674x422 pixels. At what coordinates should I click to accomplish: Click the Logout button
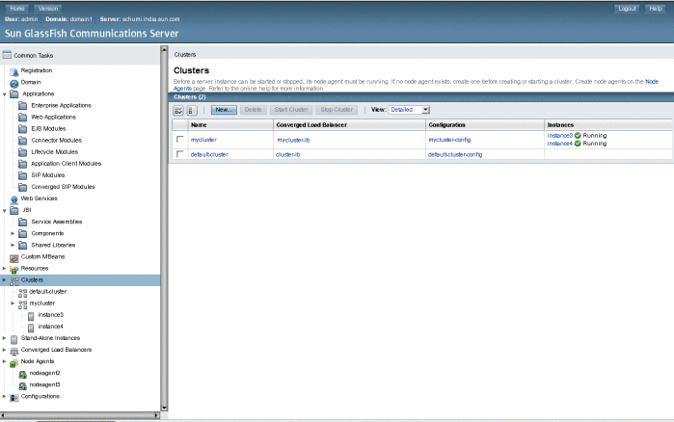tap(627, 8)
